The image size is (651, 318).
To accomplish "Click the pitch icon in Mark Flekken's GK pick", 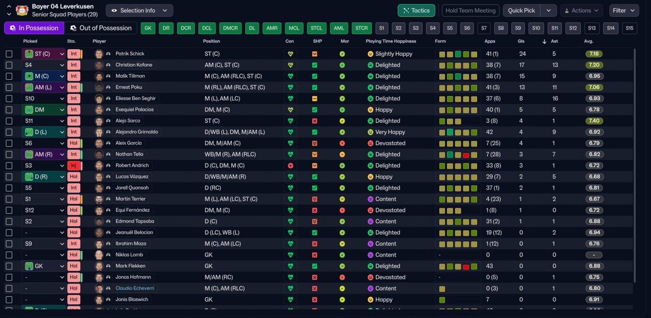I will pos(29,266).
